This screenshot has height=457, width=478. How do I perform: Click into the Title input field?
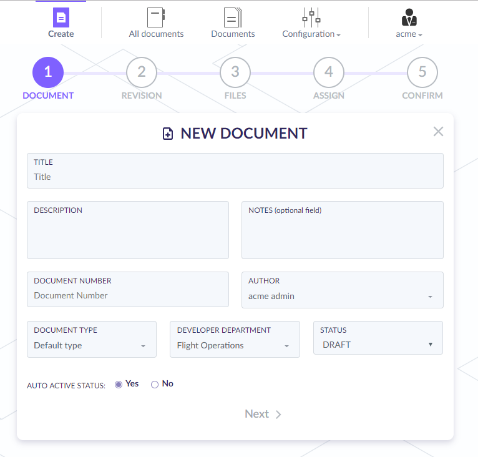(235, 177)
